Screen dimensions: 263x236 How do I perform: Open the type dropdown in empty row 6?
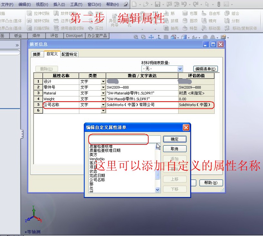coord(103,110)
